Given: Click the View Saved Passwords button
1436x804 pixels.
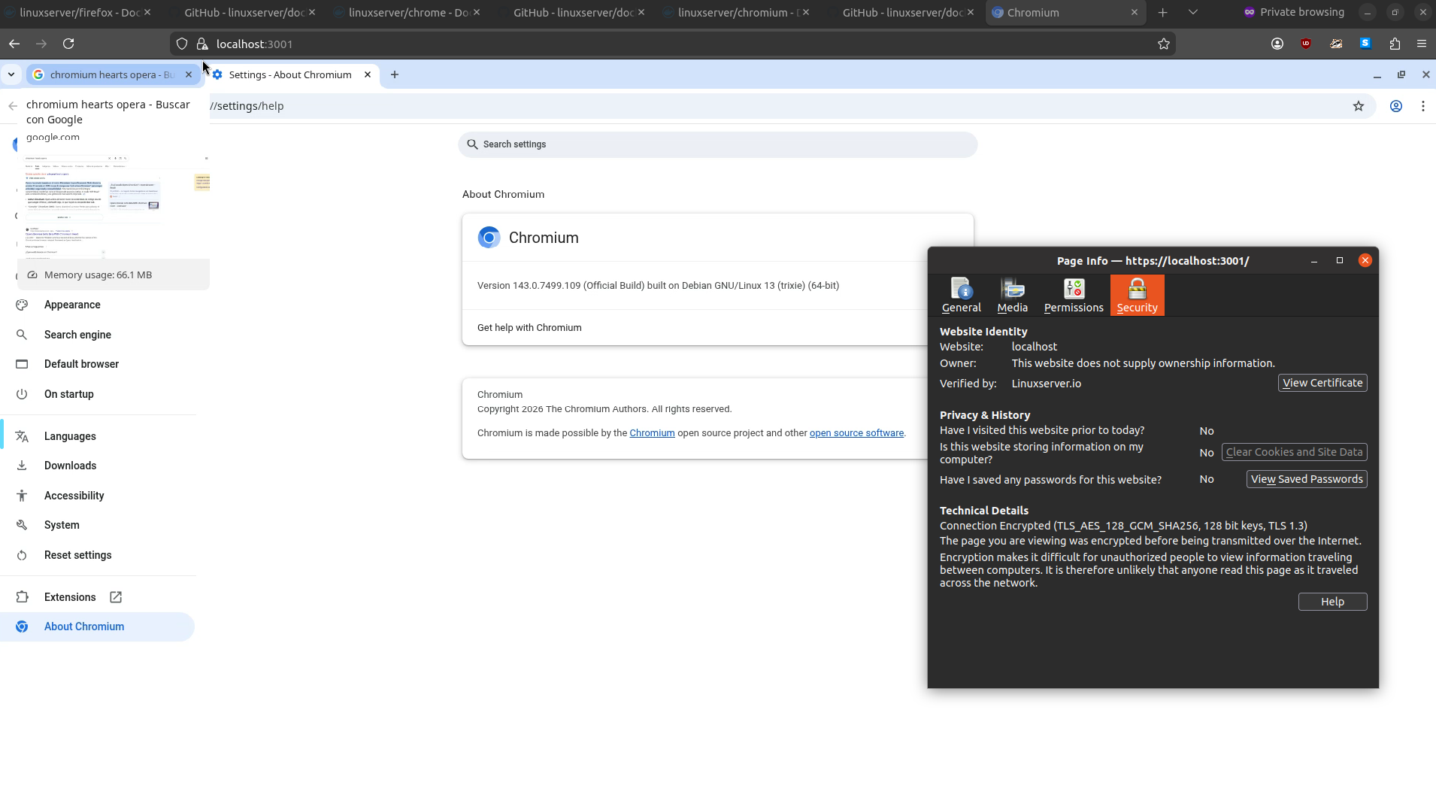Looking at the screenshot, I should pos(1306,479).
